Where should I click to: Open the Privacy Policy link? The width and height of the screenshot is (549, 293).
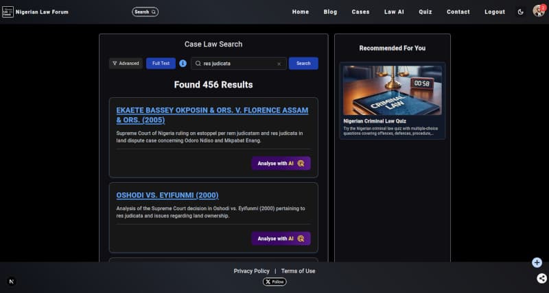point(251,271)
